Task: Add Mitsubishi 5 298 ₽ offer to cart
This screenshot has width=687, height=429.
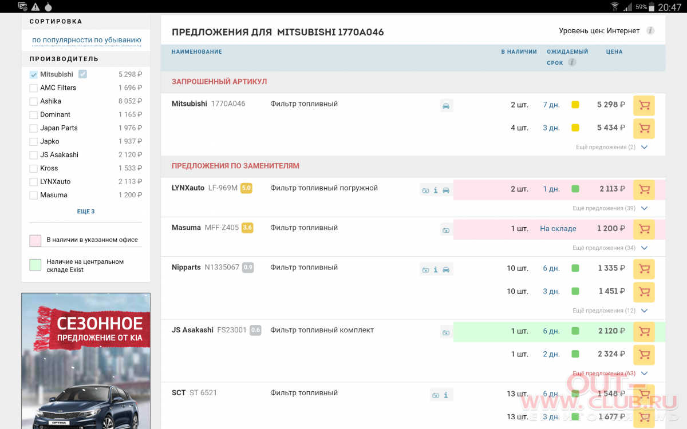Action: [644, 105]
